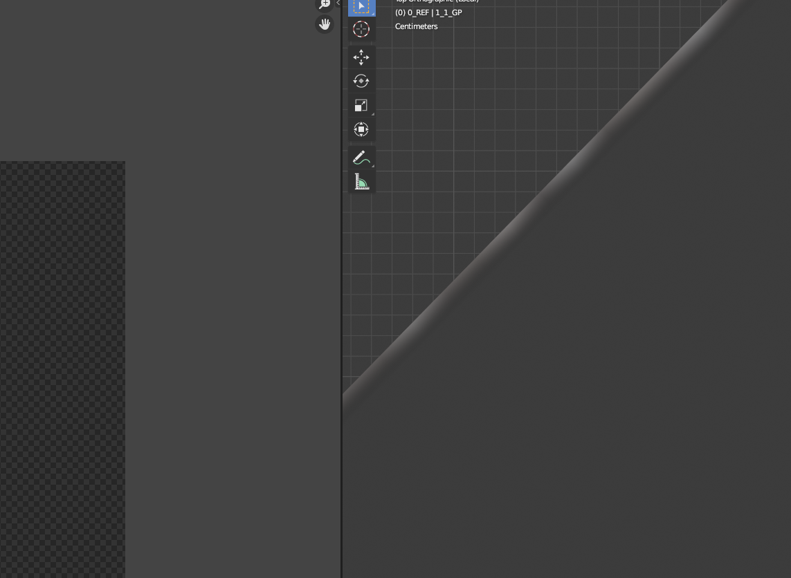Select the Select Box tool

[x=361, y=6]
